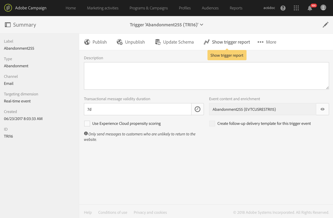The width and height of the screenshot is (333, 218).
Task: Open the validity duration clock picker
Action: click(198, 109)
